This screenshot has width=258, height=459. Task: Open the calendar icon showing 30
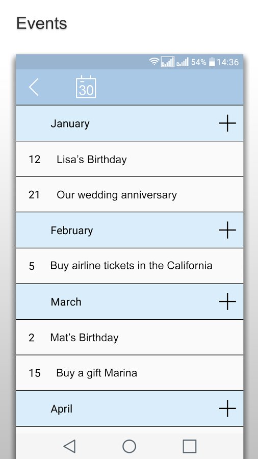point(86,87)
